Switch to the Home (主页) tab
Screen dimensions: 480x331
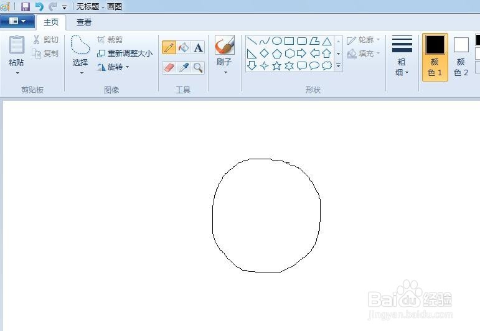click(51, 22)
